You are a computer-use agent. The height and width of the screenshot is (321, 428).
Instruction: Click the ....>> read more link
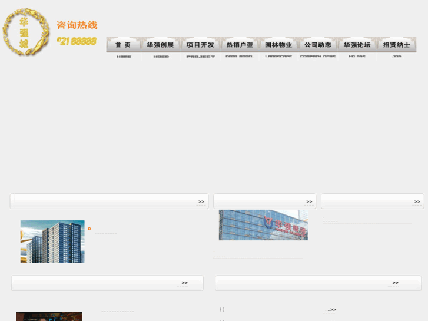[330, 310]
